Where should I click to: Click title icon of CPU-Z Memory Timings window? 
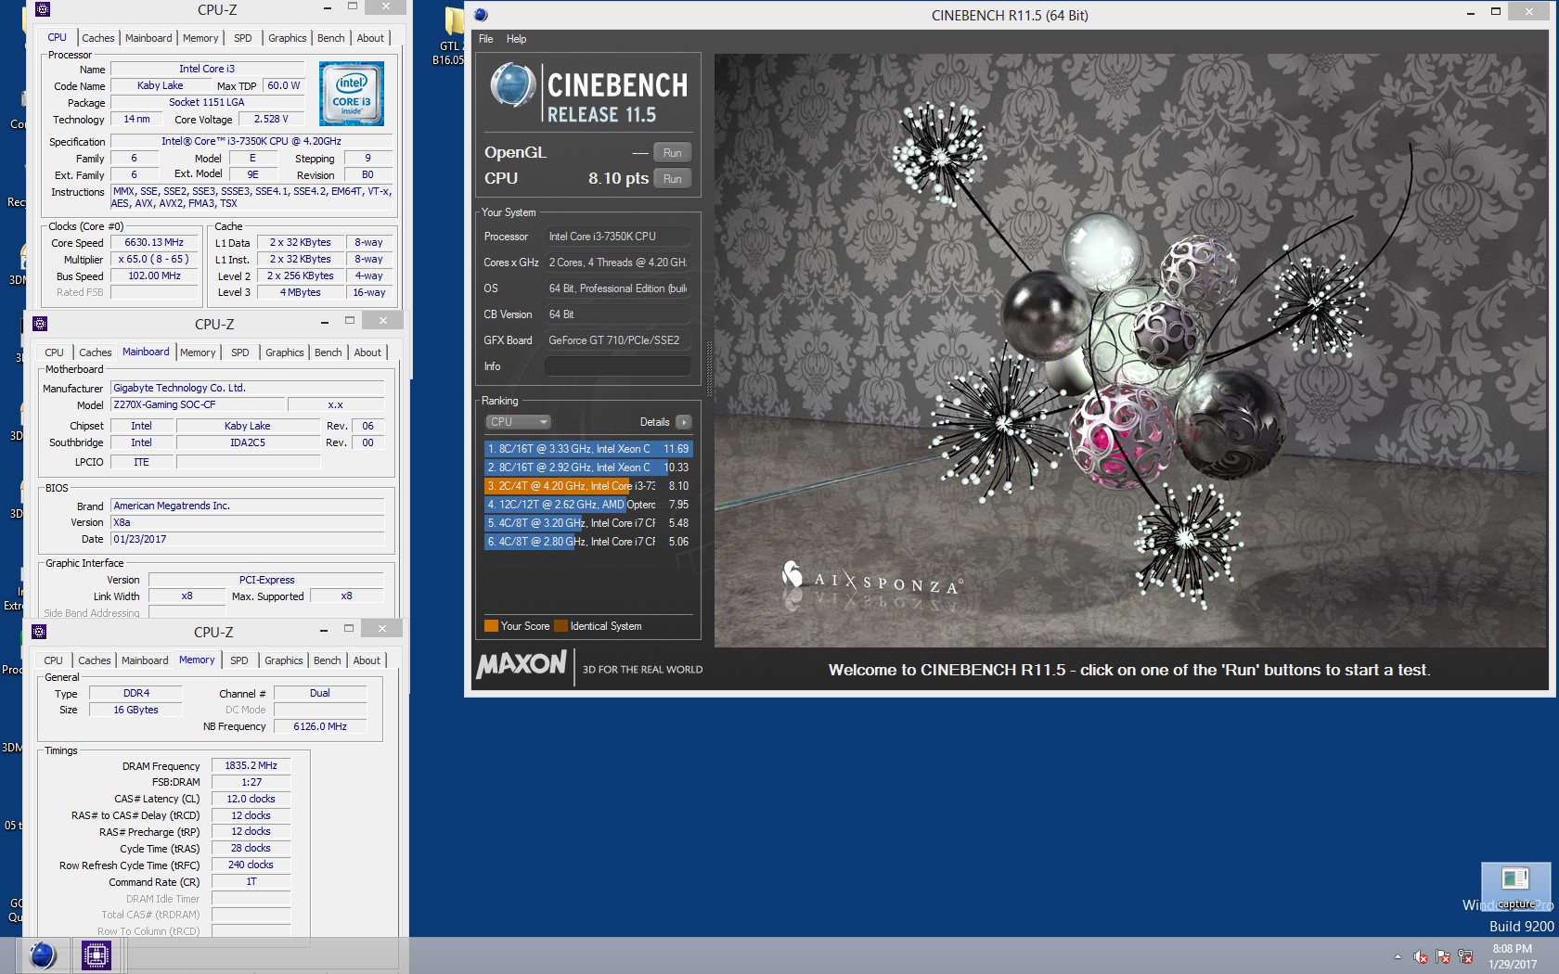click(x=39, y=632)
